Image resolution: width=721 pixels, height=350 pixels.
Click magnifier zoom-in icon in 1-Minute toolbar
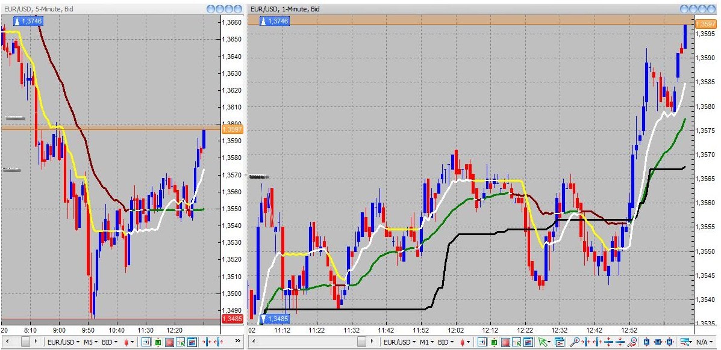(575, 342)
